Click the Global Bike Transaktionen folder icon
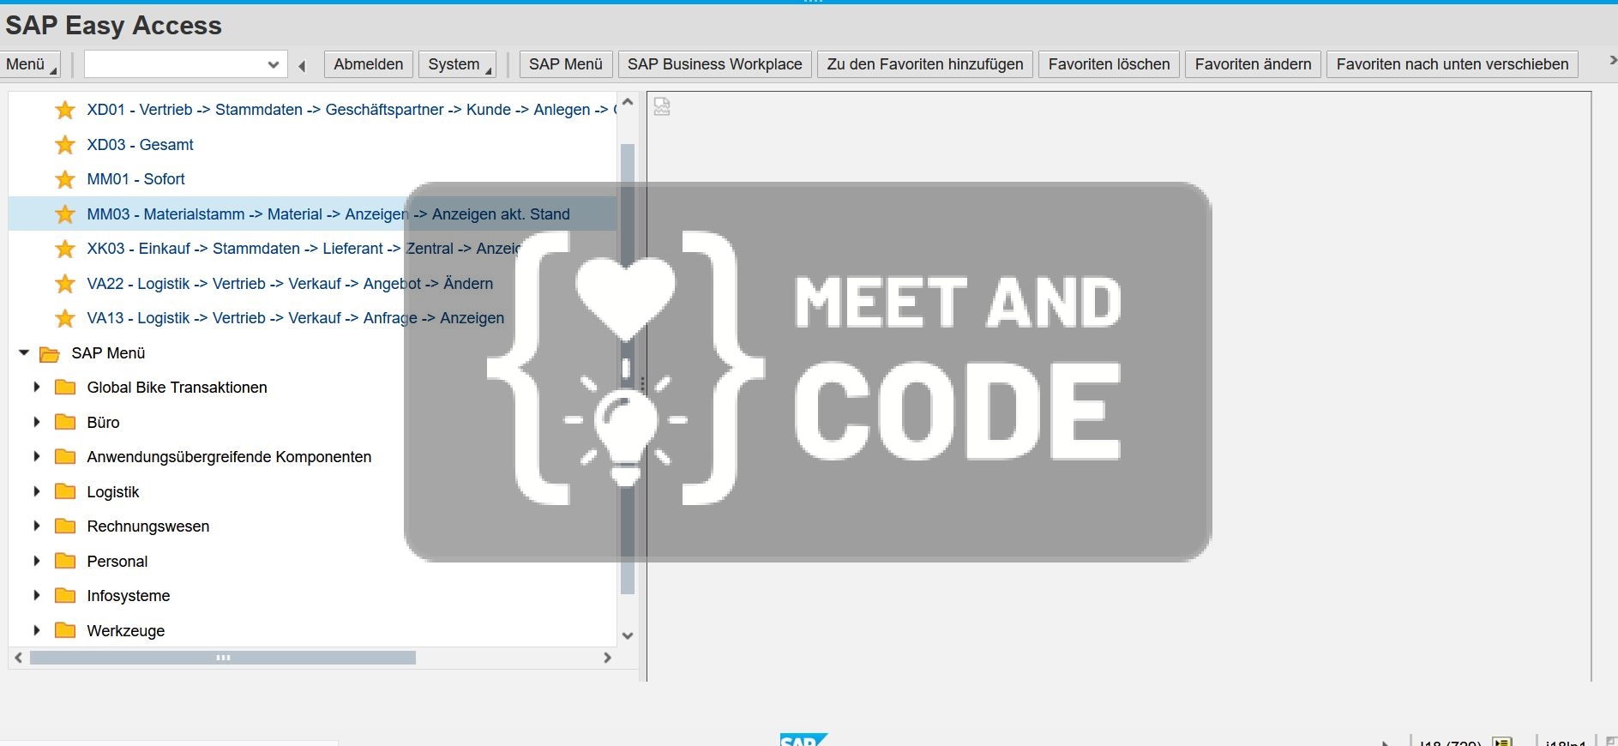This screenshot has width=1618, height=746. click(x=65, y=388)
